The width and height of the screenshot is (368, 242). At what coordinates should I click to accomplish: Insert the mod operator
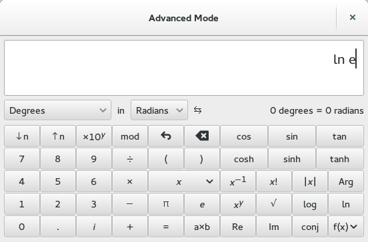(130, 136)
